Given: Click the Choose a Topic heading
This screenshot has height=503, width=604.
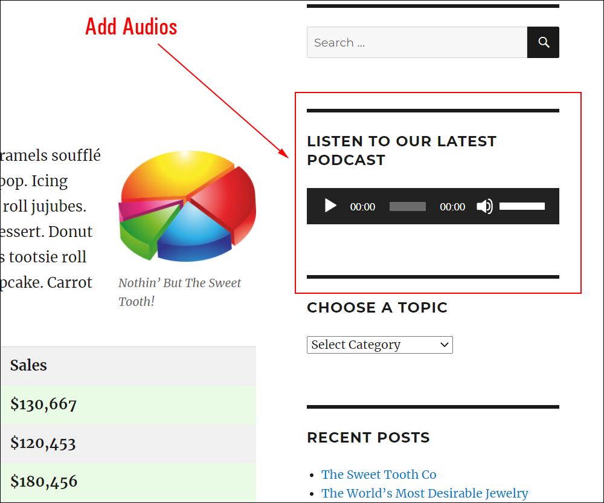Looking at the screenshot, I should [377, 308].
